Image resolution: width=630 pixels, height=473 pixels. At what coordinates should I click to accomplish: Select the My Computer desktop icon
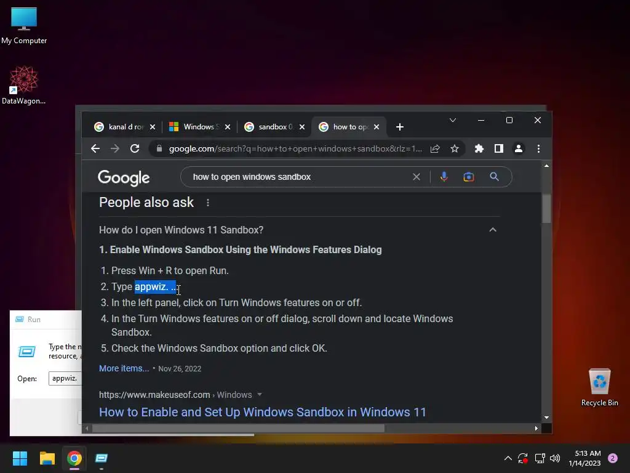tap(24, 26)
